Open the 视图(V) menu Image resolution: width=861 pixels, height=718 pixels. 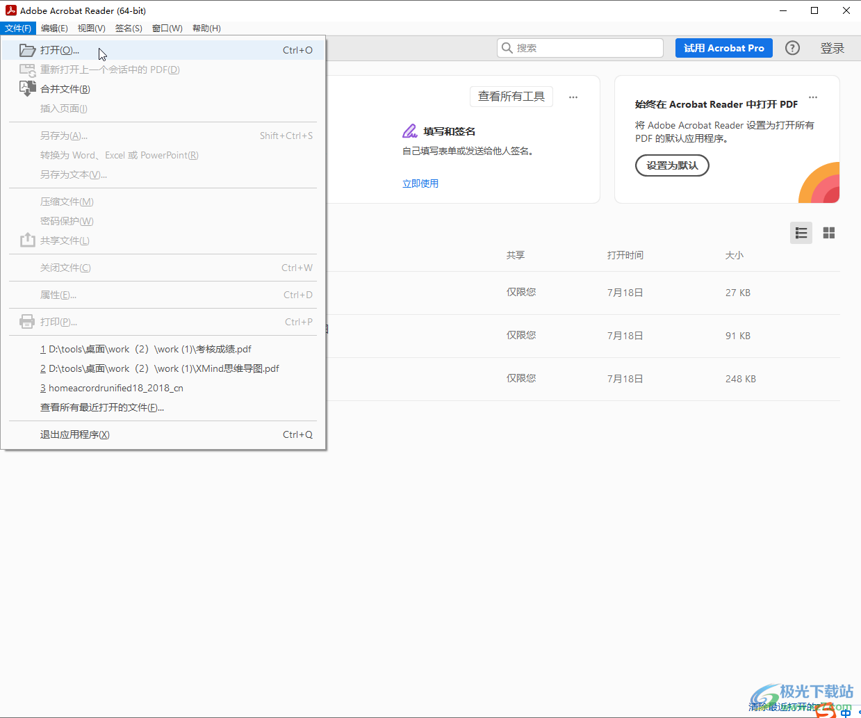[92, 28]
